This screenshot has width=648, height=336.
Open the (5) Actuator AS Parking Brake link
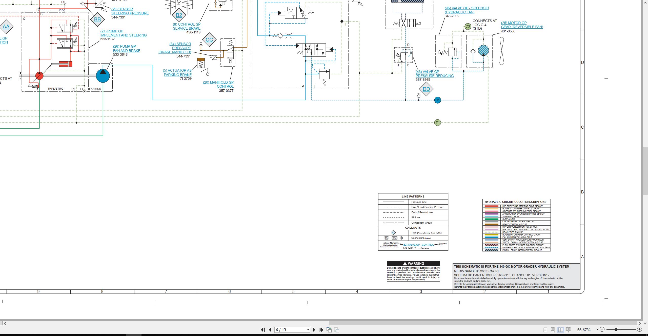tap(177, 72)
